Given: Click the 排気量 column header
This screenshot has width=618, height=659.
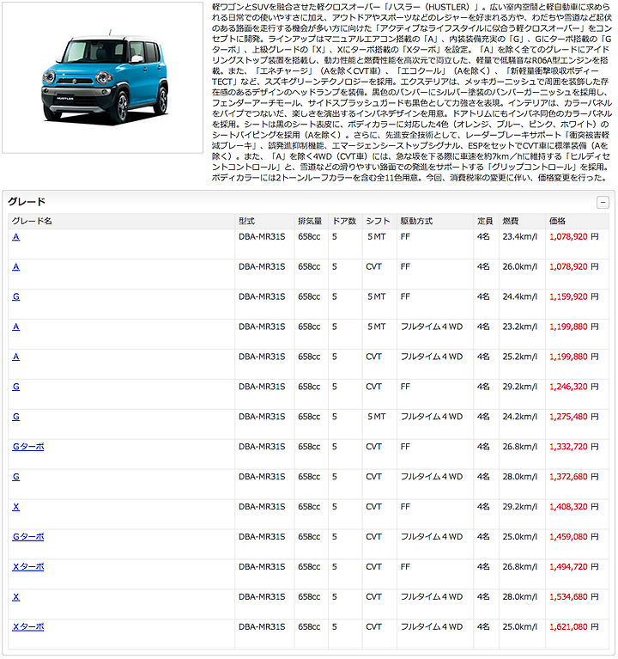Looking at the screenshot, I should (x=310, y=221).
